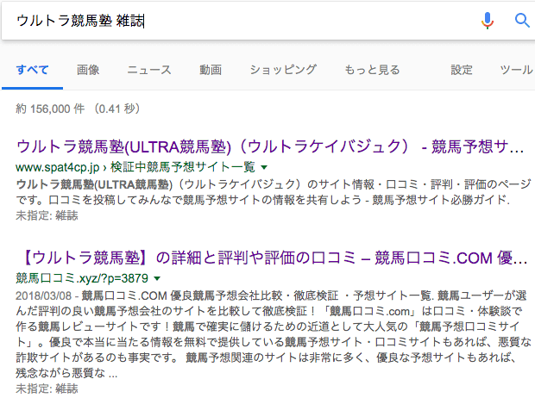Click 未指定: 雑誌 under the spat4cp result
This screenshot has width=535, height=398.
tap(47, 215)
